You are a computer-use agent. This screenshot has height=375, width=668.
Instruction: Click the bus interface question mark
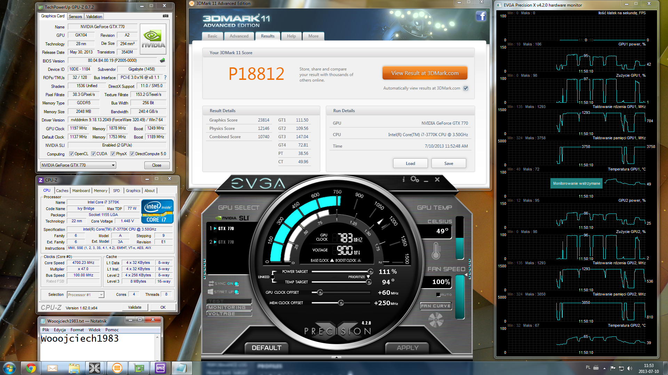point(165,77)
